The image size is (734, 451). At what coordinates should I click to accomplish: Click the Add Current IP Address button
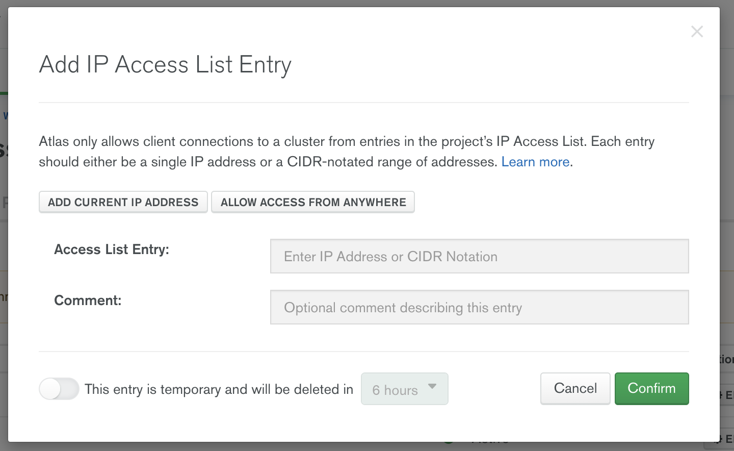[123, 202]
